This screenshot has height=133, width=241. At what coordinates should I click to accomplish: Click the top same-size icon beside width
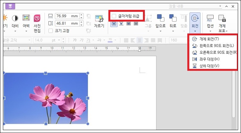[x=89, y=16]
